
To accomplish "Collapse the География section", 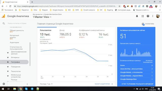I will 8,62.
